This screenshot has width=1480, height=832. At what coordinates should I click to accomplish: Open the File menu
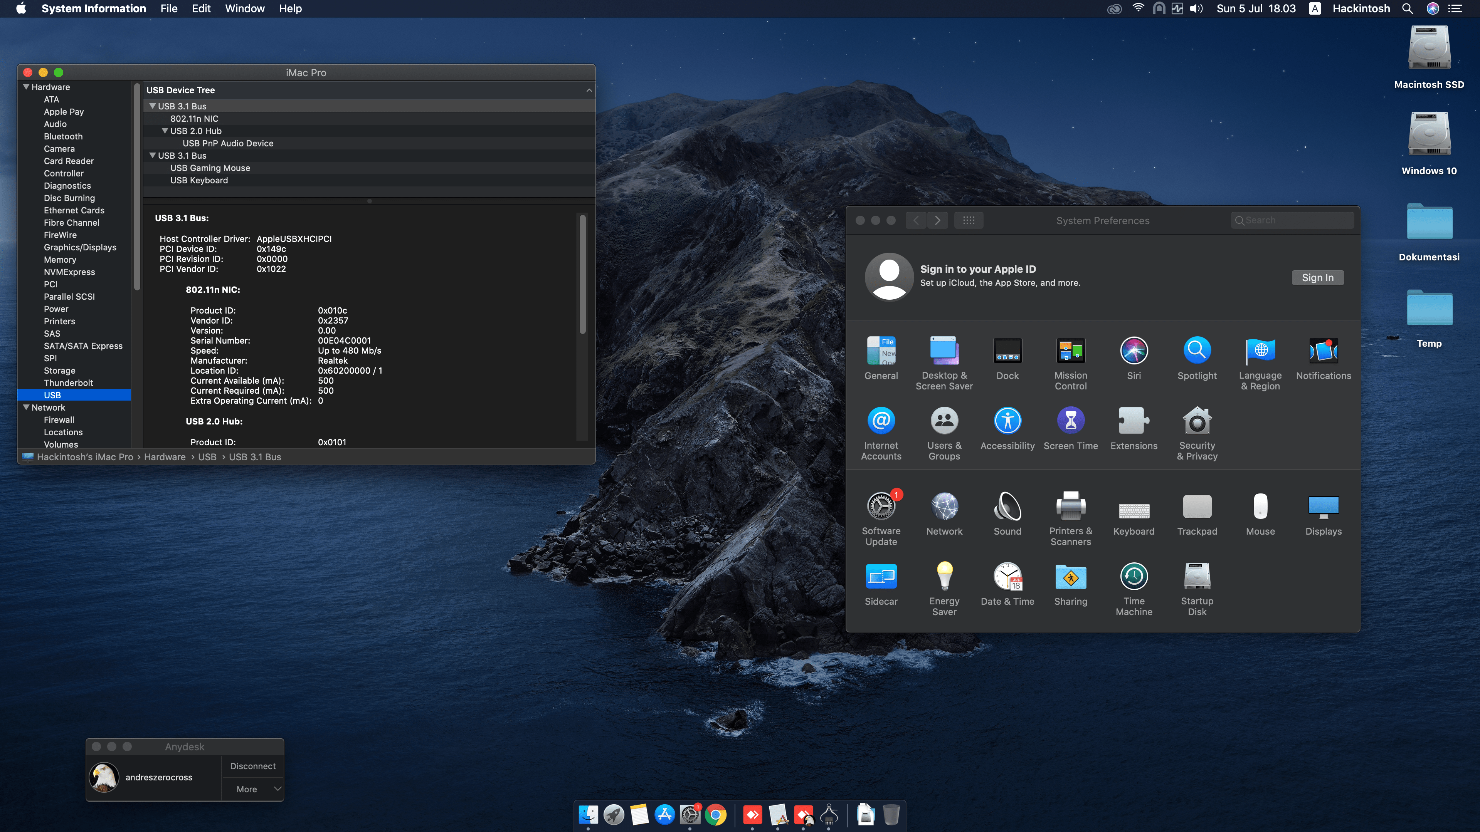tap(169, 8)
